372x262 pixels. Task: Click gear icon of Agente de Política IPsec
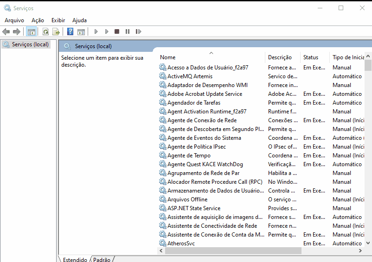tap(162, 146)
